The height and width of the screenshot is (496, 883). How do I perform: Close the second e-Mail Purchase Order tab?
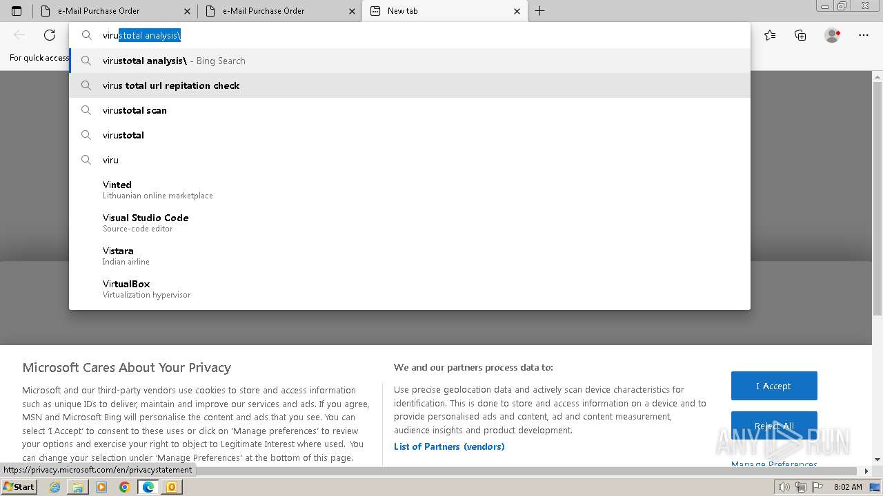(x=353, y=11)
